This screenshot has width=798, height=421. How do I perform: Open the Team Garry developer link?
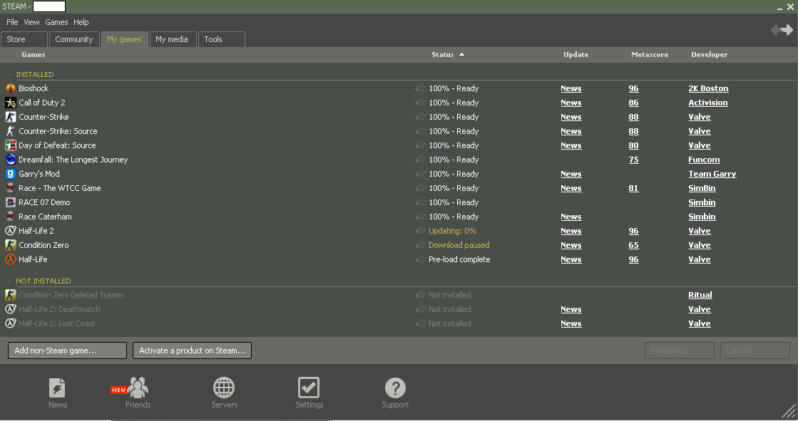point(712,174)
